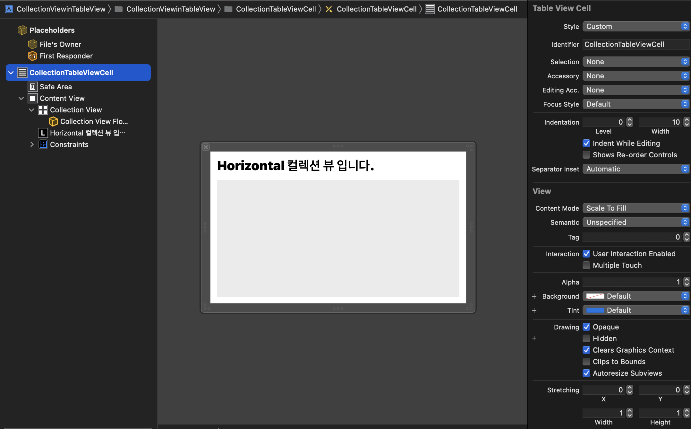Click the Collection View grid icon
This screenshot has width=691, height=429.
(43, 110)
